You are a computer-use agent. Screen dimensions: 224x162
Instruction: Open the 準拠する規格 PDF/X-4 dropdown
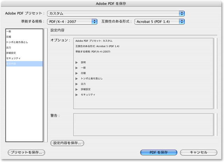pos(72,22)
